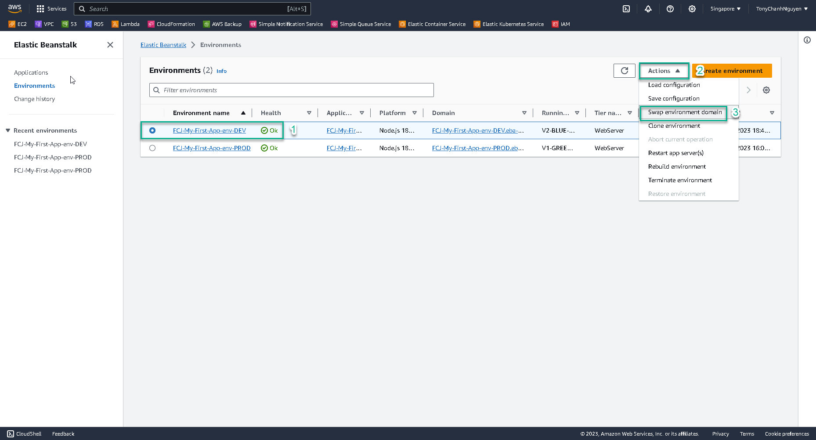Select FCJ-My-First-App-env-DEV radio button

(x=152, y=130)
